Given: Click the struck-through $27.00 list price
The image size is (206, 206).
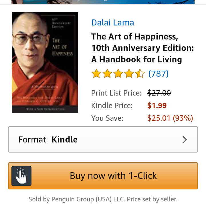Looking at the screenshot, I should (x=159, y=93).
